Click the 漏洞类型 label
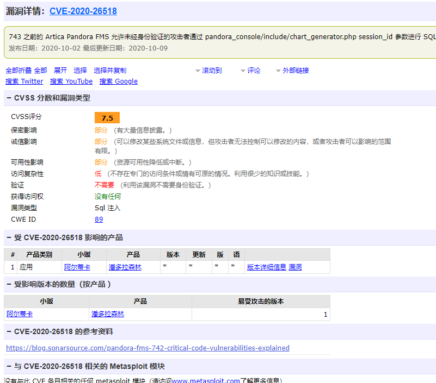436x383 pixels. click(x=24, y=208)
